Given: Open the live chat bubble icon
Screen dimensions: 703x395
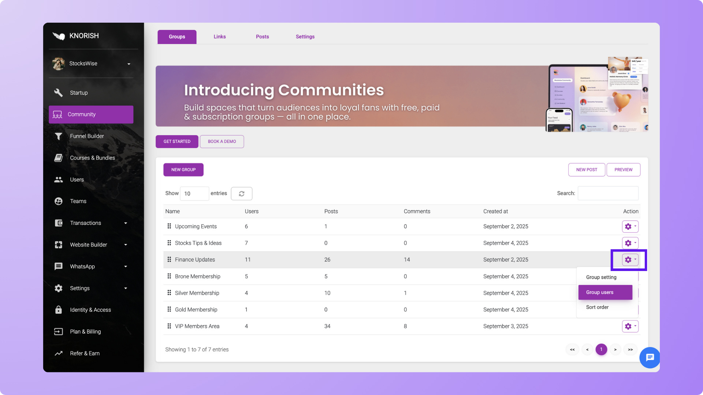Looking at the screenshot, I should pos(650,357).
